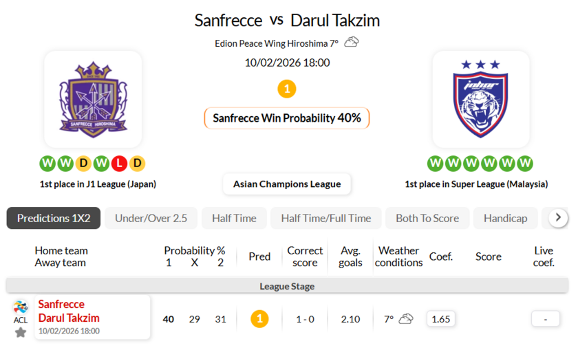Open the Handicap tab
This screenshot has width=578, height=350.
click(x=505, y=218)
